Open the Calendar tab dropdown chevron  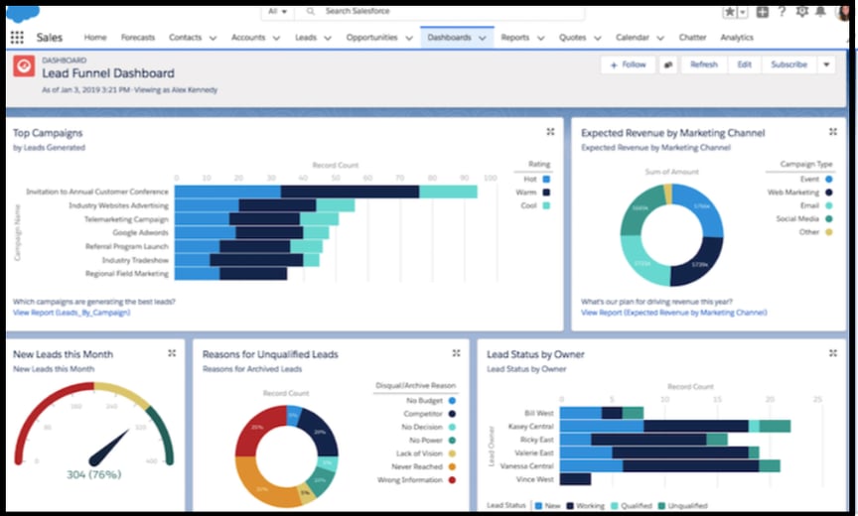click(x=660, y=38)
